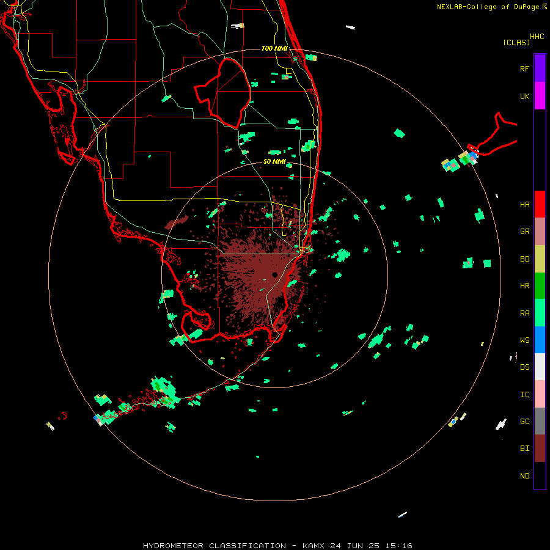The height and width of the screenshot is (550, 550).
Task: Click the HR legend label
Action: 524,286
